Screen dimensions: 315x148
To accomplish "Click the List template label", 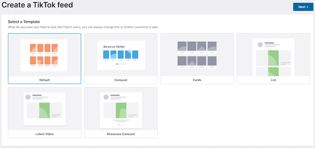I will [273, 80].
